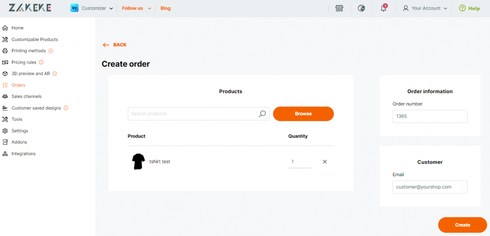The image size is (490, 236).
Task: Remove tshirt test from order
Action: point(325,162)
